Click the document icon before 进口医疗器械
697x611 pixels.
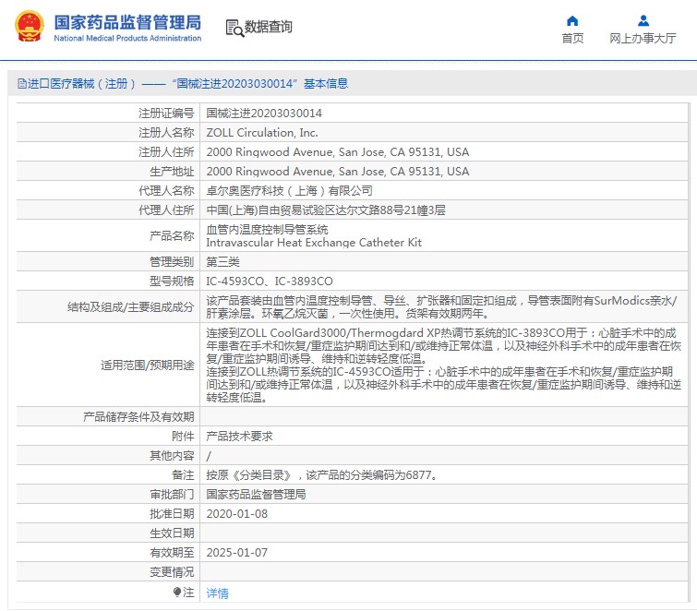[x=22, y=84]
